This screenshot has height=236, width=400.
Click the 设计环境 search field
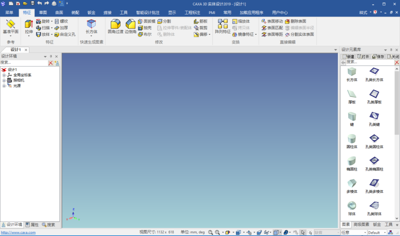(24, 62)
